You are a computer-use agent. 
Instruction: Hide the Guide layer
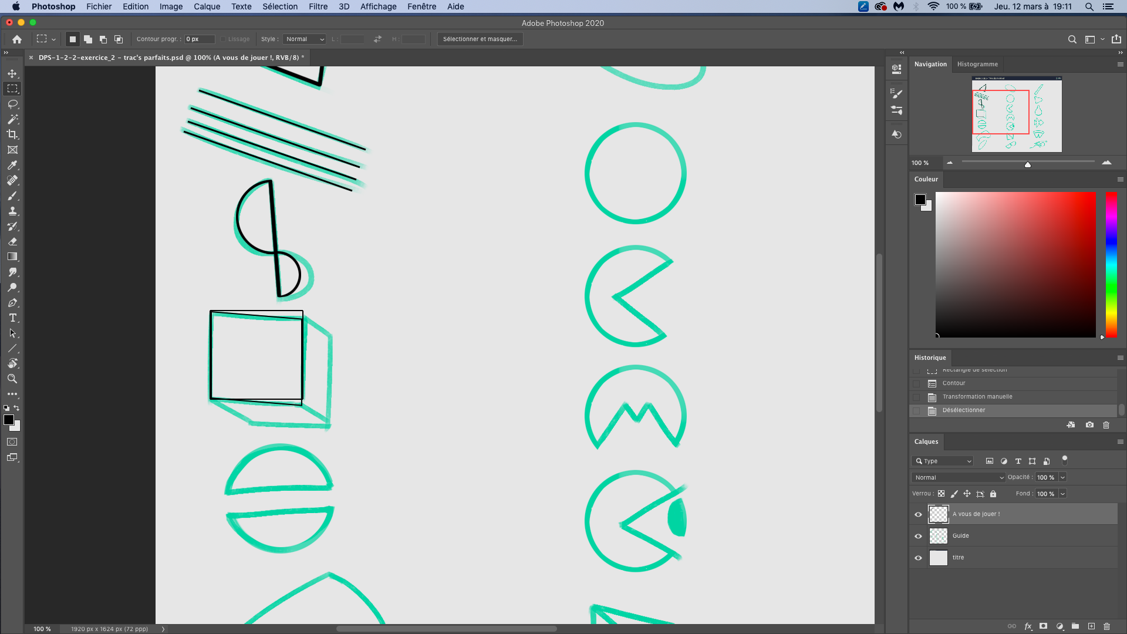(x=919, y=536)
